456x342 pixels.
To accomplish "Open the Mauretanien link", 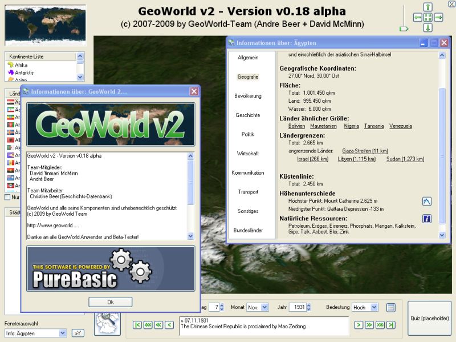I will (323, 126).
